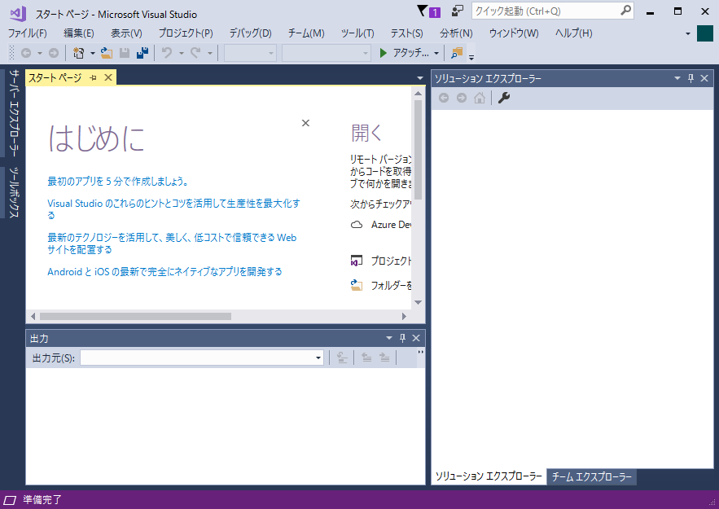The height and width of the screenshot is (509, 719).
Task: Click Start Page horizontal scrollbar thumb
Action: (135, 316)
